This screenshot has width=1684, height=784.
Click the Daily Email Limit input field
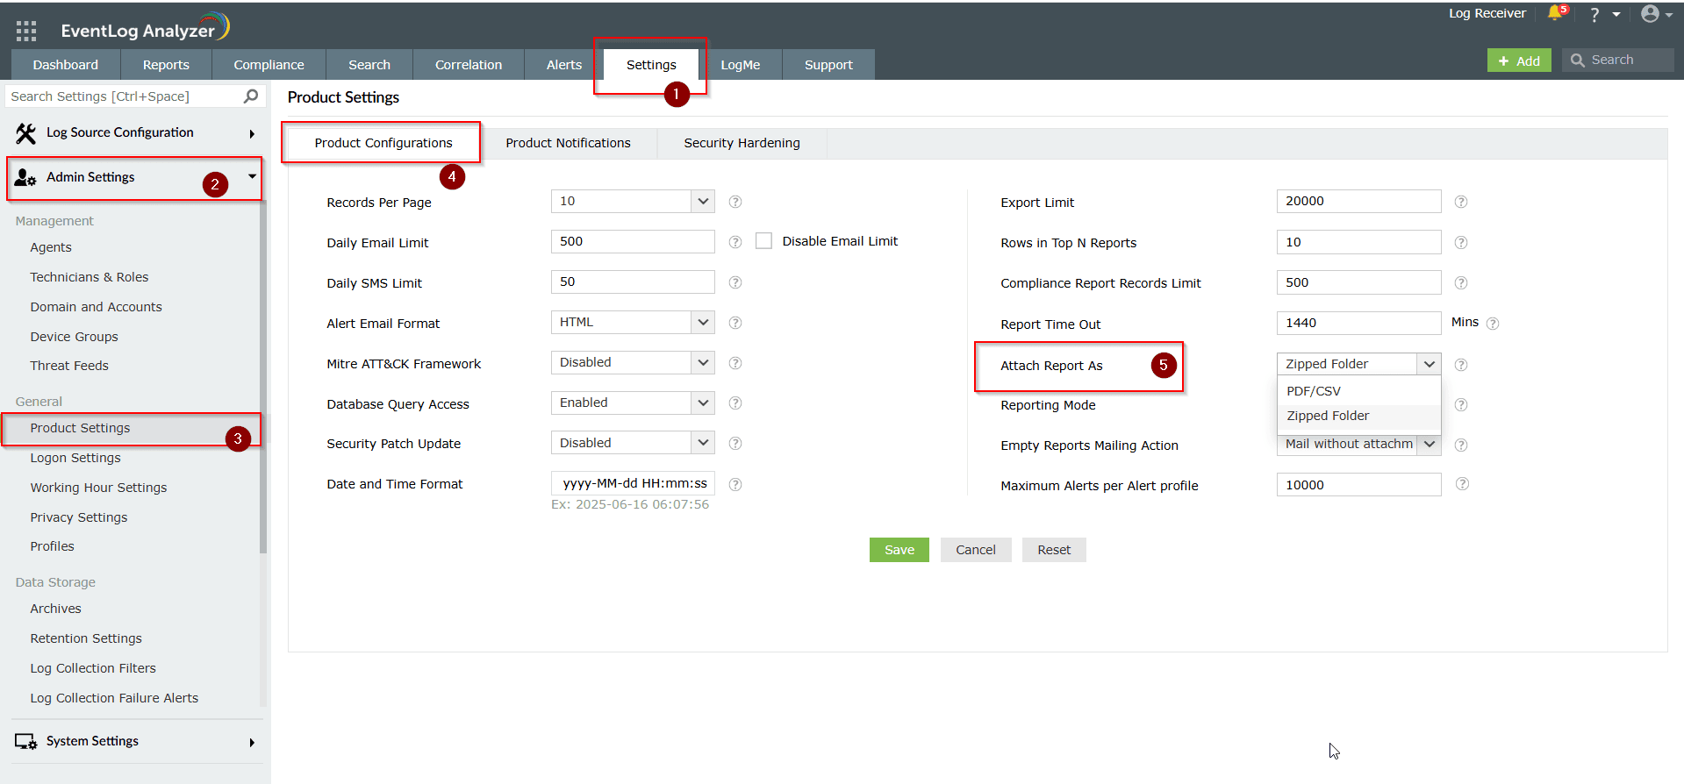[x=633, y=242]
